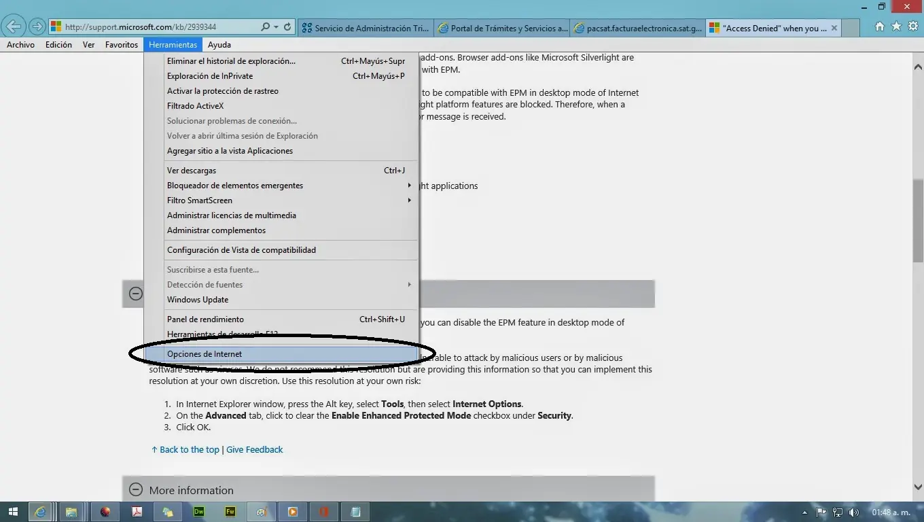Select Opciones de Internet
Viewport: 924px width, 522px height.
(291, 354)
